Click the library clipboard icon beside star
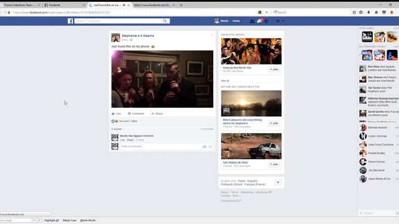The image size is (399, 224). (361, 12)
